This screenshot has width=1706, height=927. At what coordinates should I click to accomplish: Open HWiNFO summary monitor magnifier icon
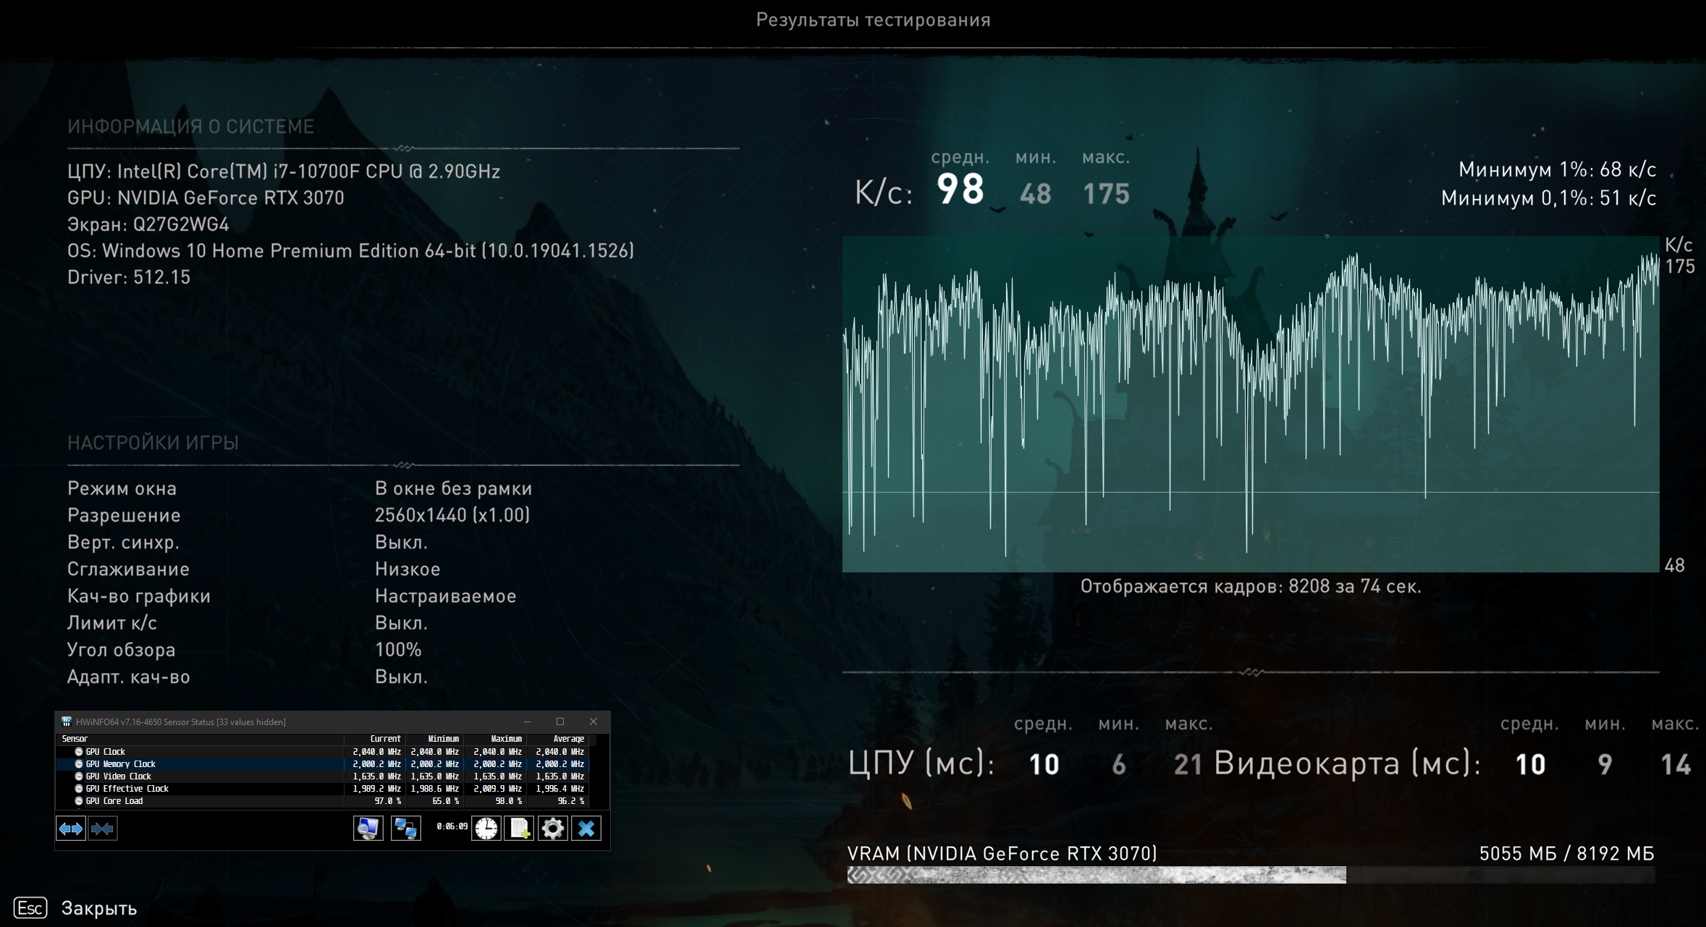click(x=368, y=829)
